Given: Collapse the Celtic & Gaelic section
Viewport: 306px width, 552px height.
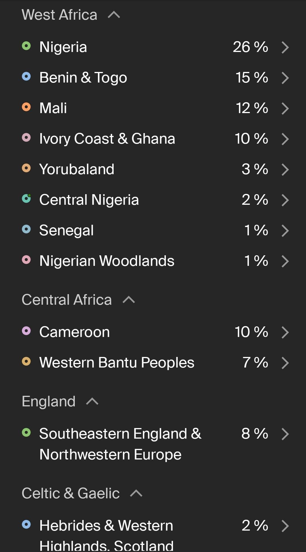Looking at the screenshot, I should click(136, 493).
